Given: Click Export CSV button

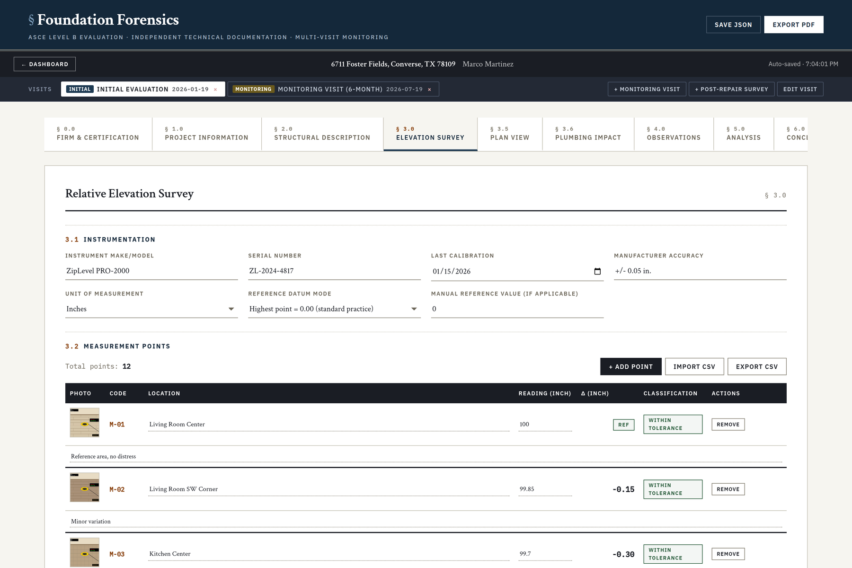Looking at the screenshot, I should coord(757,366).
